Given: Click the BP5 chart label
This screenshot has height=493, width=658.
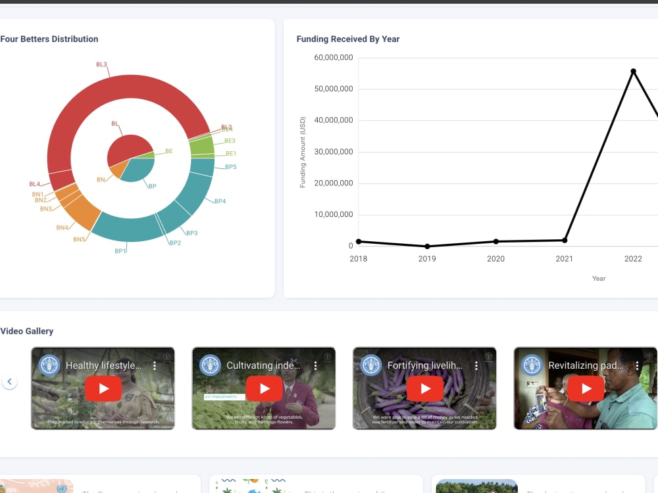Looking at the screenshot, I should coord(231,167).
